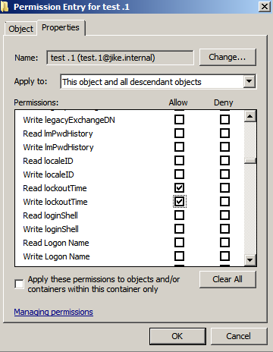This screenshot has width=273, height=352.
Task: Switch to the Object tab
Action: click(x=20, y=29)
